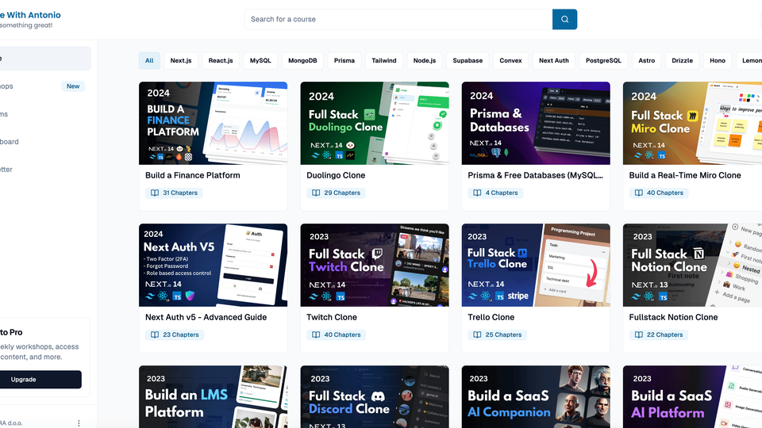Open the Build a SaaS AI Companion thumbnail
This screenshot has width=762, height=428.
pyautogui.click(x=536, y=397)
